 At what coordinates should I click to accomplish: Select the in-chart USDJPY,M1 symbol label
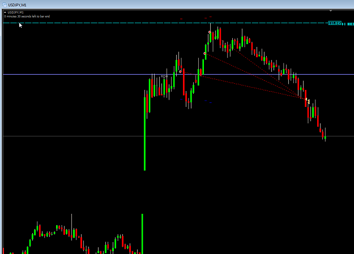pyautogui.click(x=16, y=12)
